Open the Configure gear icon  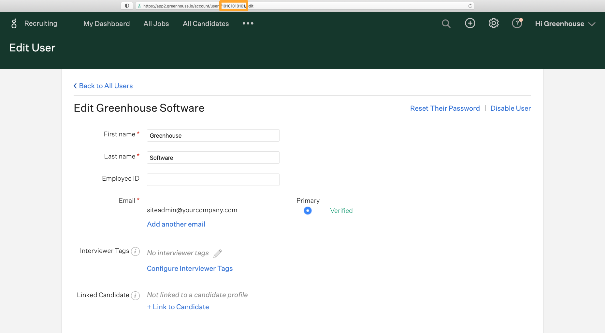click(494, 23)
